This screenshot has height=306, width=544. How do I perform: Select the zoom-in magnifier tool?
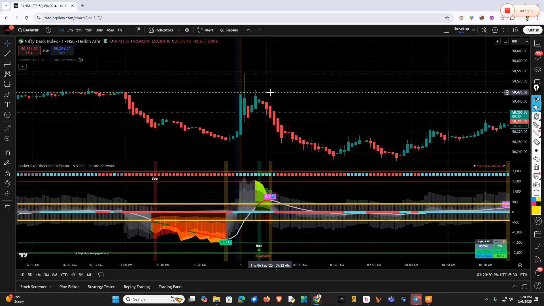click(7, 139)
